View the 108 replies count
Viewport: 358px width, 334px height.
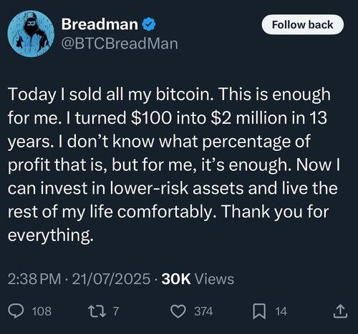[42, 311]
